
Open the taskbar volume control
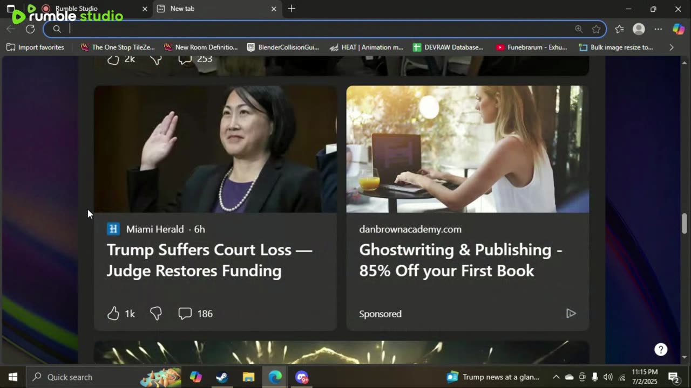point(608,377)
